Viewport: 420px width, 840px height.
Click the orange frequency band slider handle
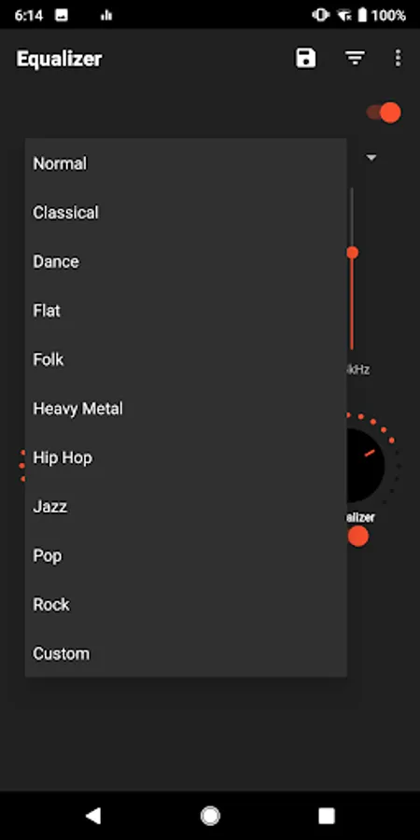(352, 253)
